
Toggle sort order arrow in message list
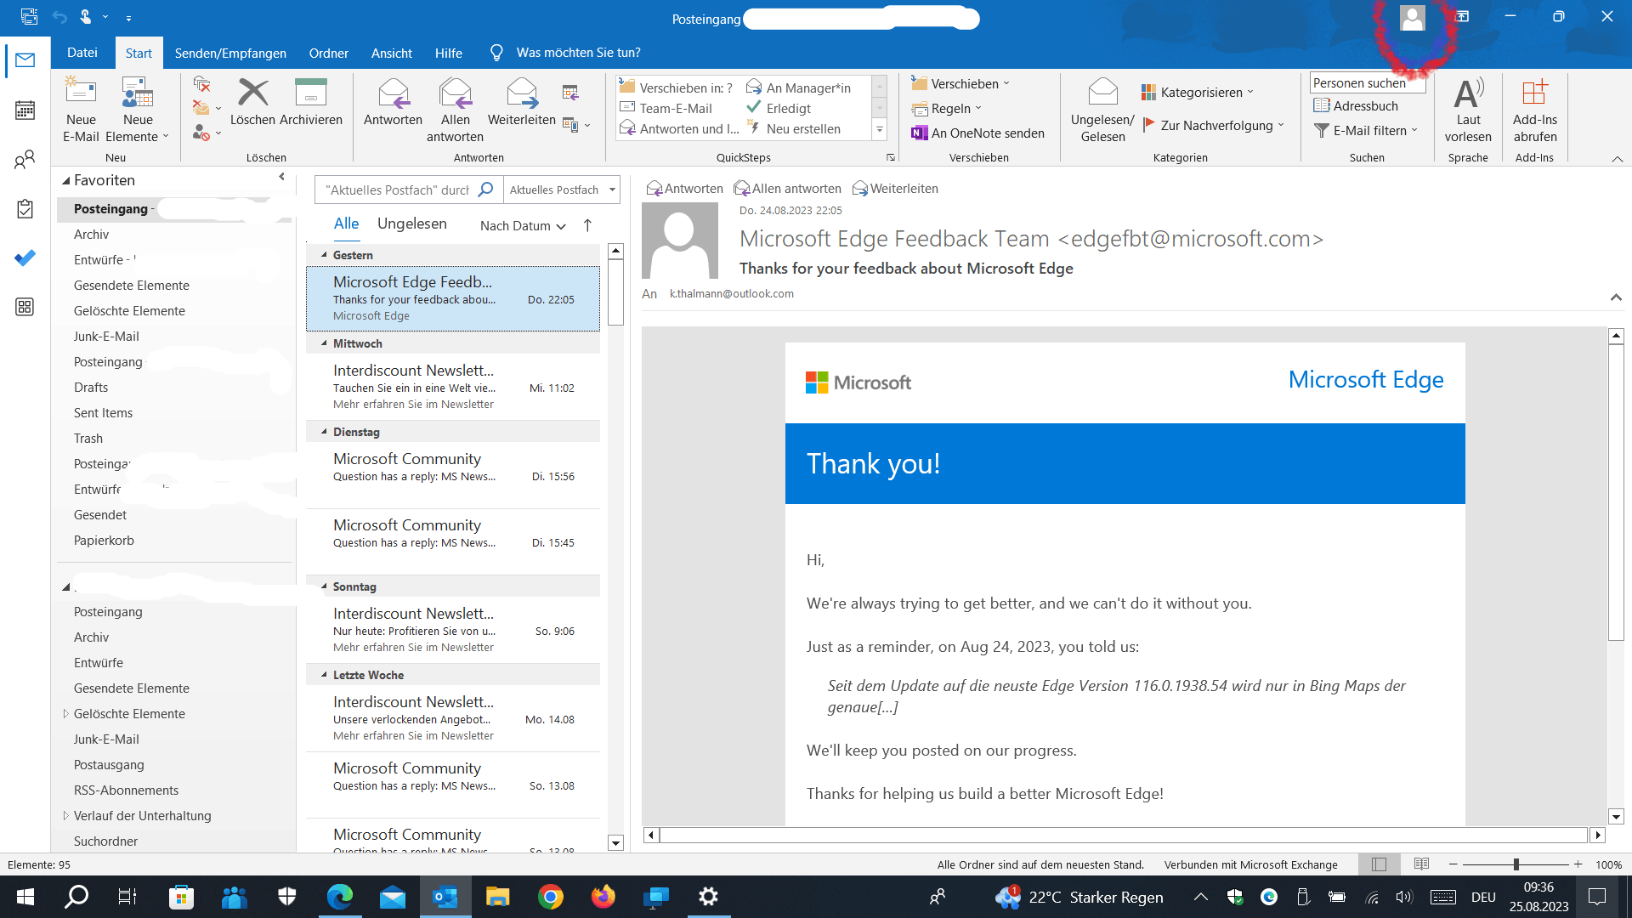point(587,225)
